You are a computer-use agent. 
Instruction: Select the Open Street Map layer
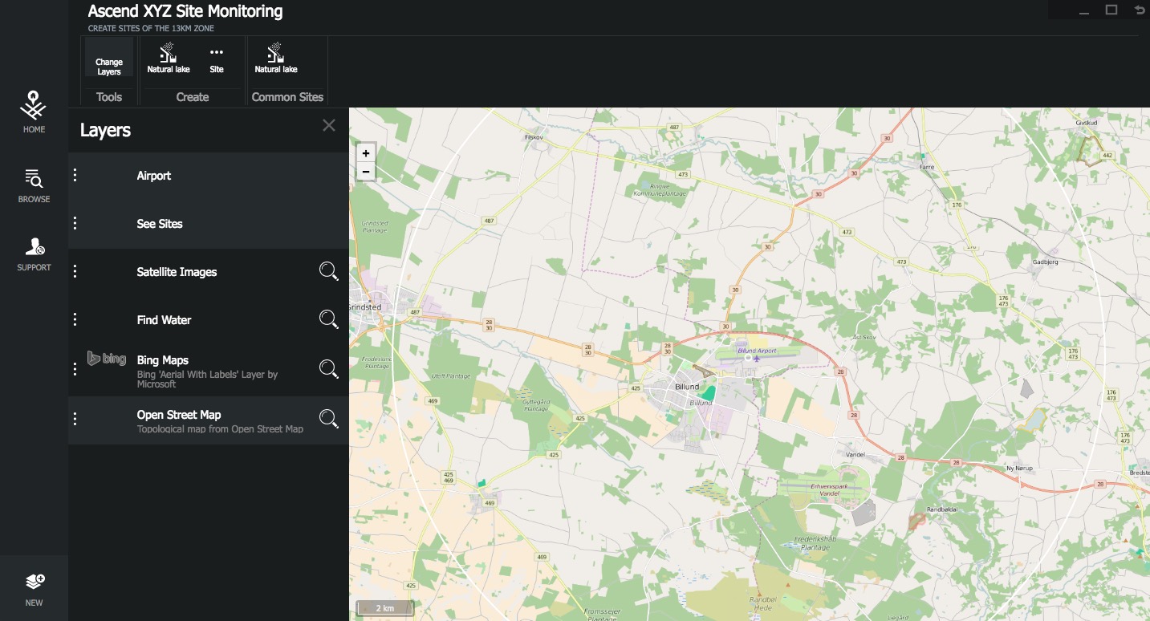[x=209, y=420]
